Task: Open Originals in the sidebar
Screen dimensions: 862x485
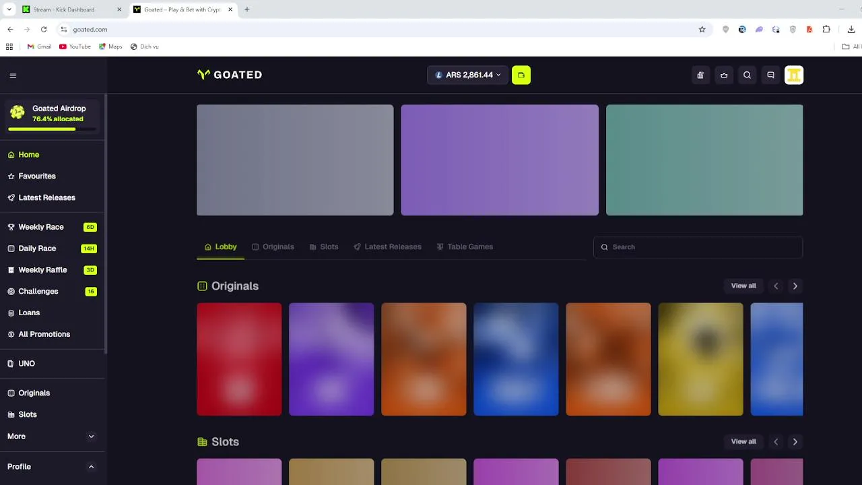Action: [x=51, y=393]
